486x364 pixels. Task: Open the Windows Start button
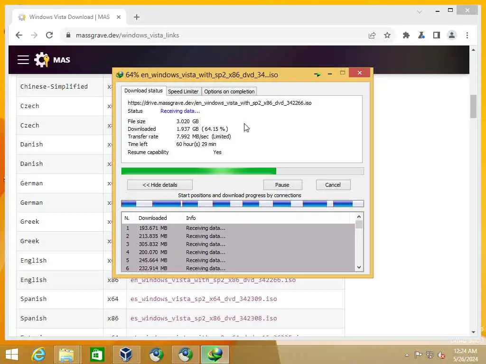(x=12, y=355)
